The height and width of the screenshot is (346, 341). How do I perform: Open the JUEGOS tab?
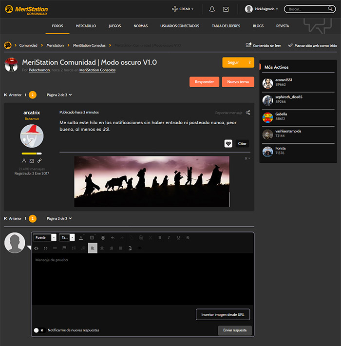point(114,26)
